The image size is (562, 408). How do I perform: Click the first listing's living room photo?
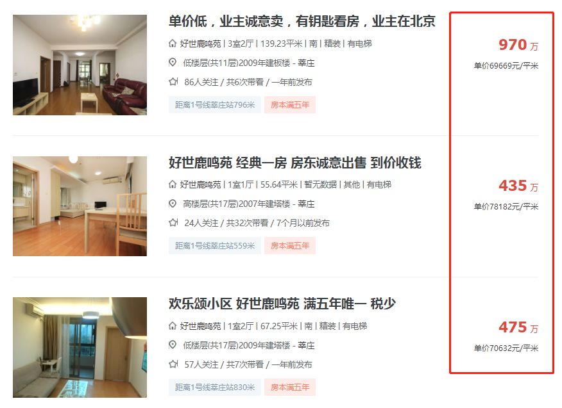coord(80,65)
